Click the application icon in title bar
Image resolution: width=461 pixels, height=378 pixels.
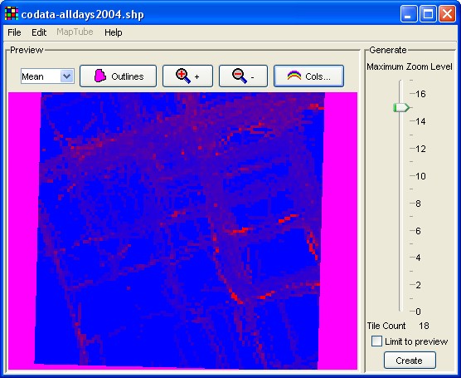(12, 13)
